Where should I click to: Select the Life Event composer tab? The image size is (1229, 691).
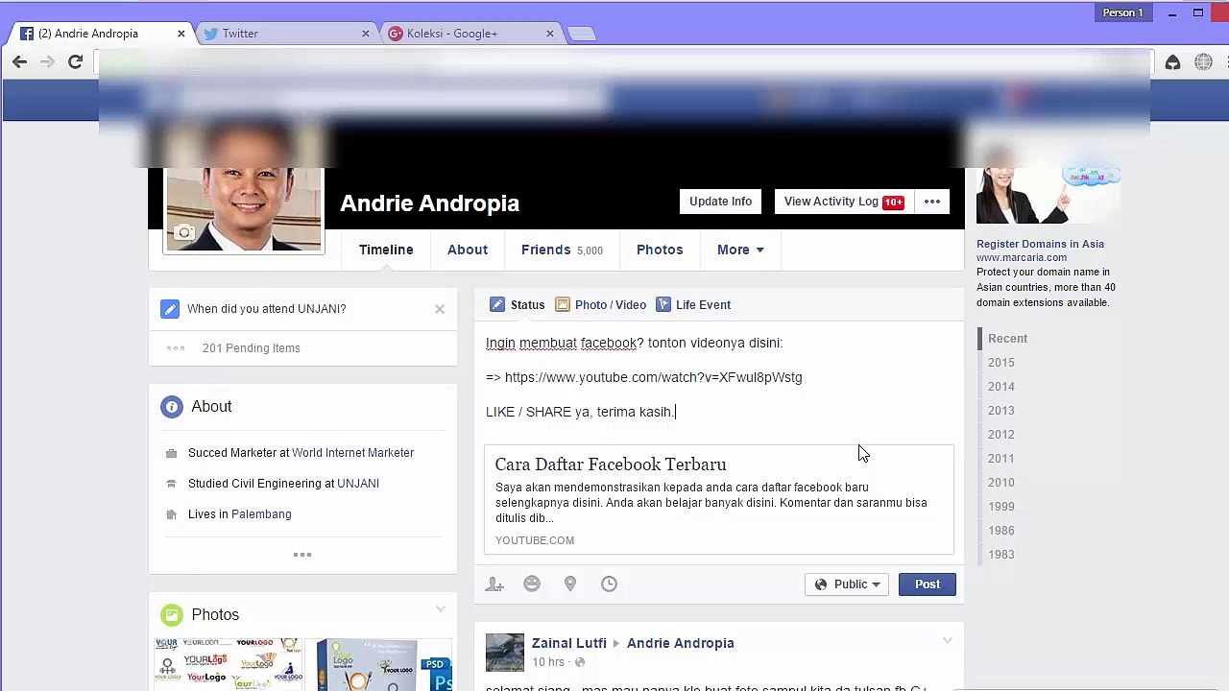coord(693,305)
